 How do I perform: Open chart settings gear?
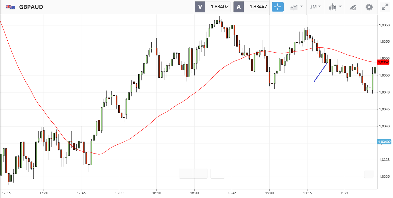[x=369, y=7]
